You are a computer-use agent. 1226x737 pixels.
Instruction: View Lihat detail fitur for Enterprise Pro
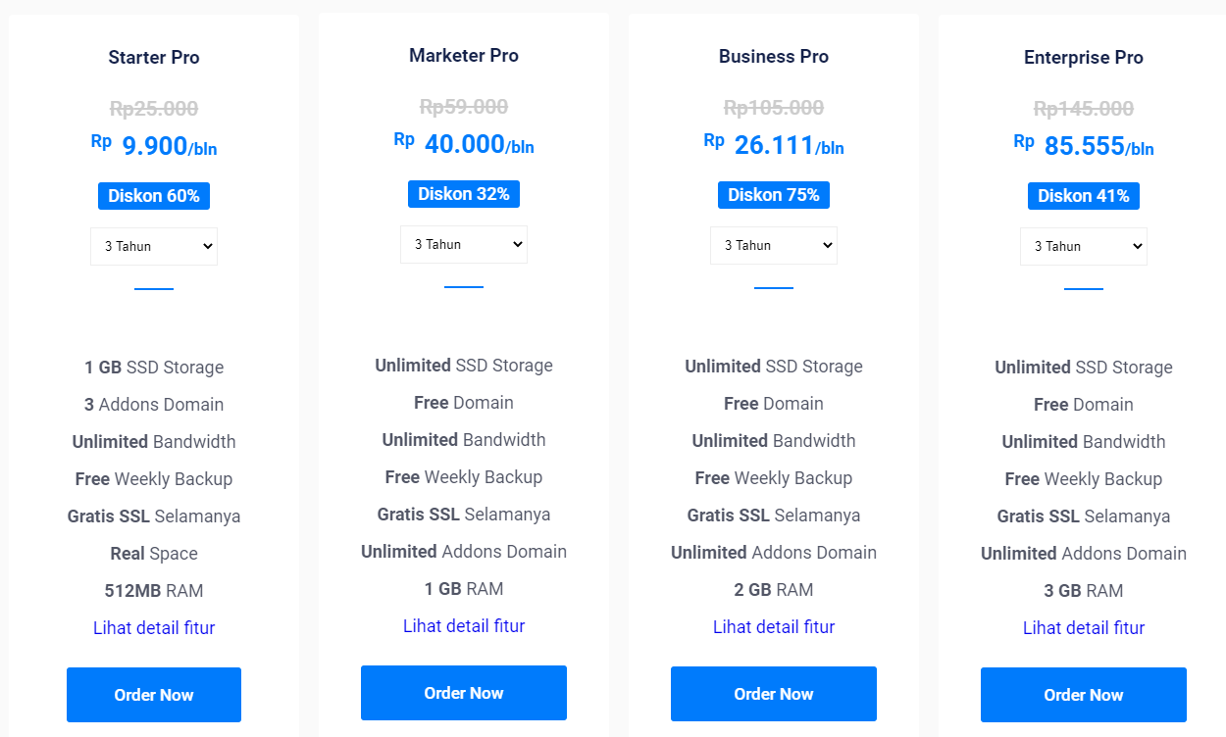(1084, 628)
